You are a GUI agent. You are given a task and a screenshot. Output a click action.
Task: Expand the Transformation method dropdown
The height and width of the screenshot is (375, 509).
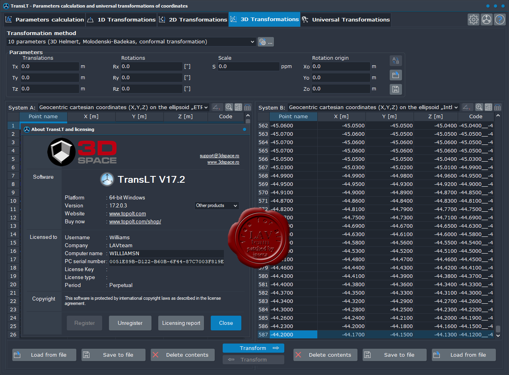(x=131, y=42)
